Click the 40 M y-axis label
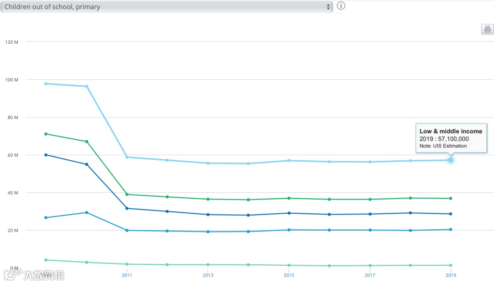Screen dimensions: 494x284 coord(13,193)
